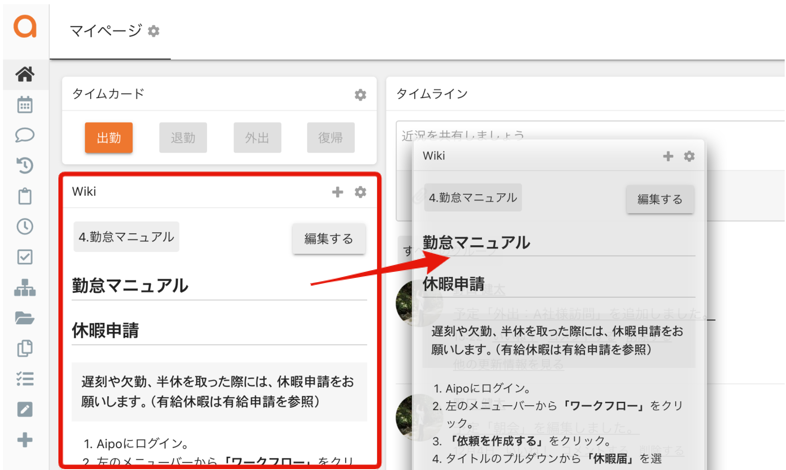
Task: Open the edit pencil square icon
Action: pyautogui.click(x=25, y=410)
